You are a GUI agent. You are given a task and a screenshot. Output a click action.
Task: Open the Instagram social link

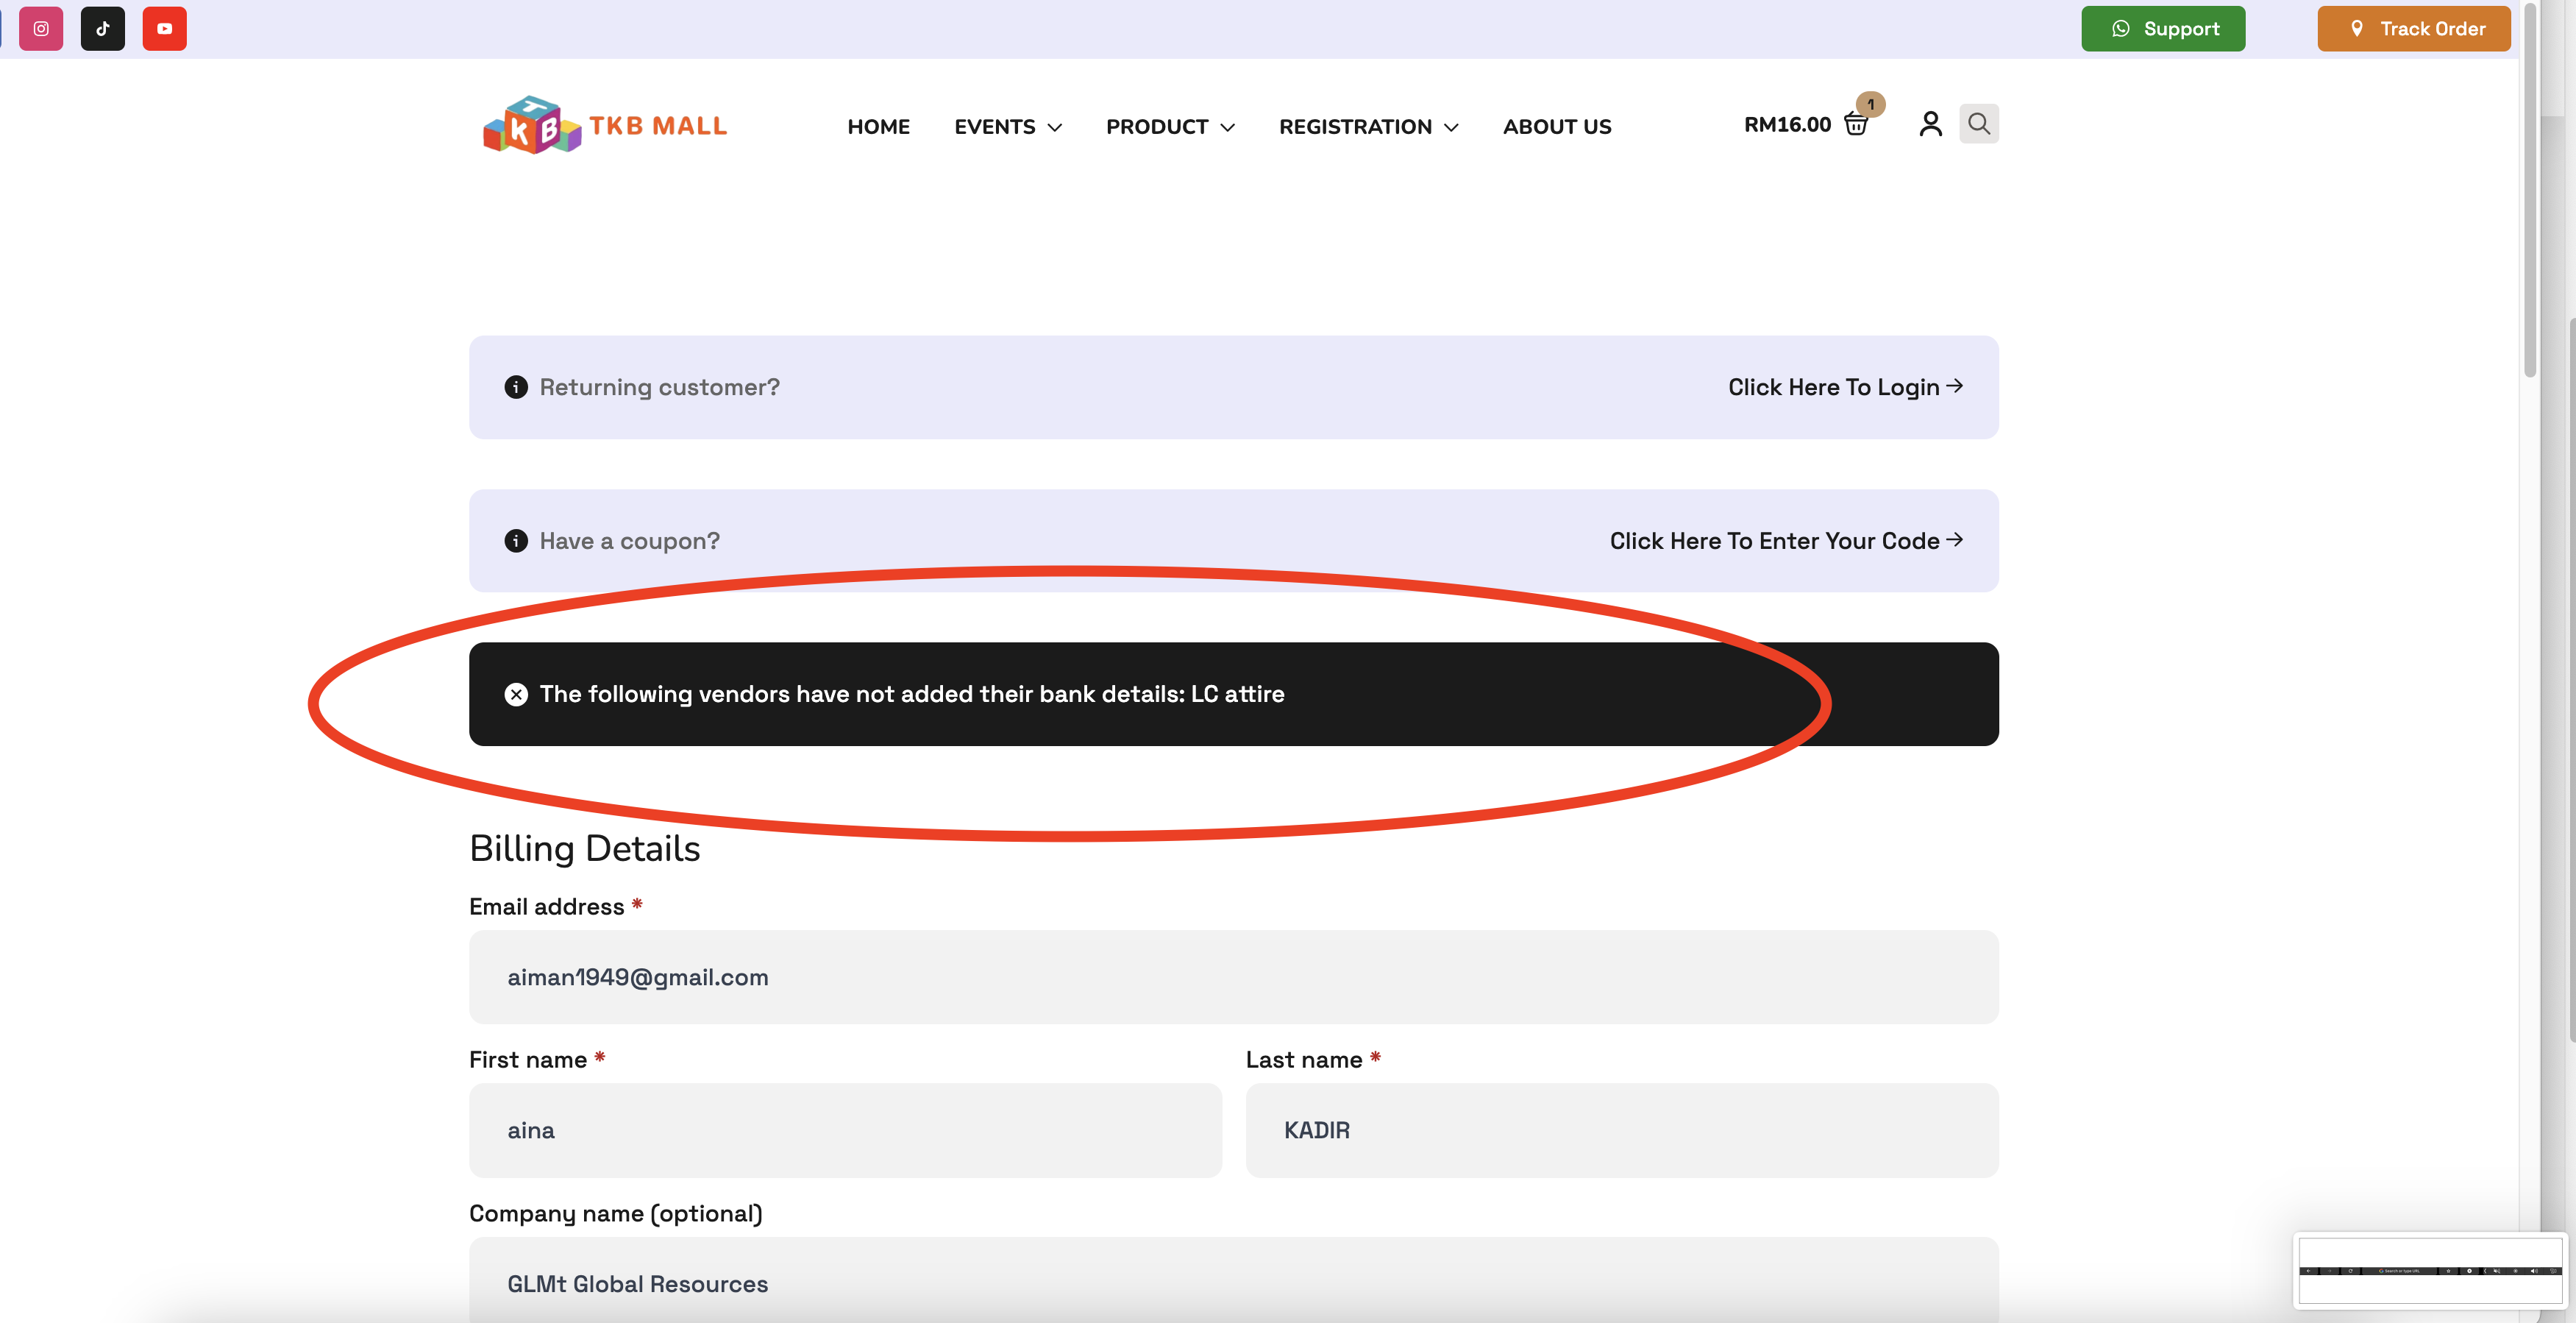pyautogui.click(x=41, y=28)
